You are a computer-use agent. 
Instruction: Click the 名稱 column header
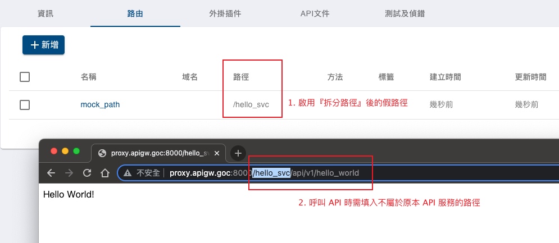coord(88,77)
